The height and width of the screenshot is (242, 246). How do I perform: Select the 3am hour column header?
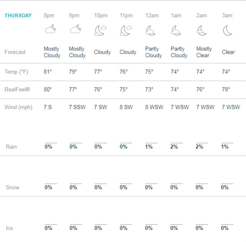point(227,15)
